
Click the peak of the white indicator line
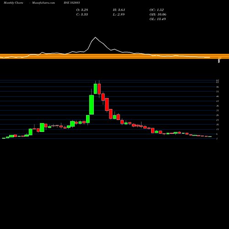(95, 37)
